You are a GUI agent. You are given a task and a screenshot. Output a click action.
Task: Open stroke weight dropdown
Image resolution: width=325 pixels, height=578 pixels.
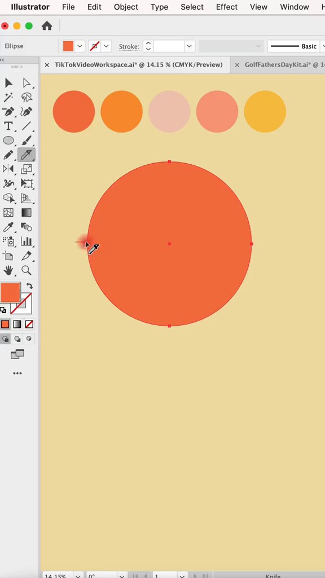click(190, 46)
